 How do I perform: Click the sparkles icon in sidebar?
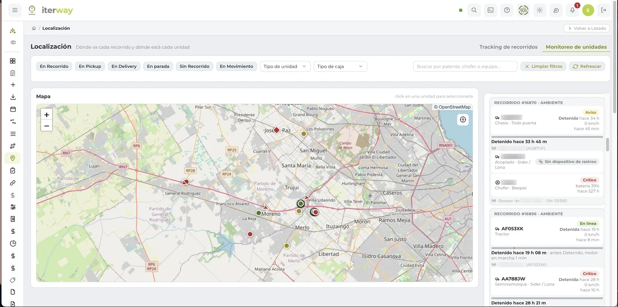coord(13,31)
